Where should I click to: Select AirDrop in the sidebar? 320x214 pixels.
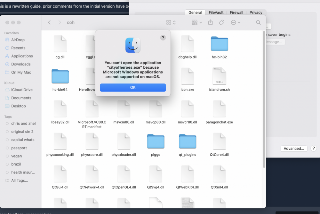tap(18, 40)
